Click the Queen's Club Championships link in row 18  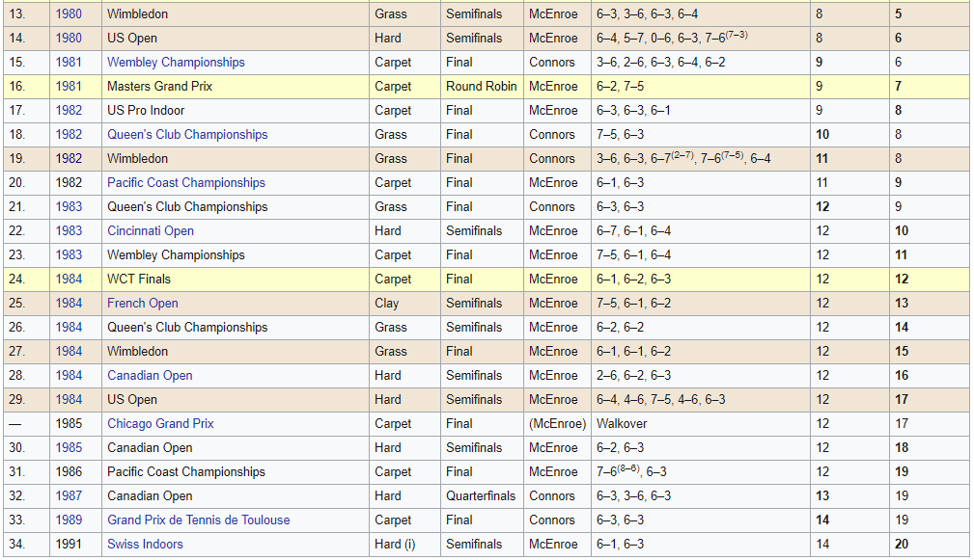point(187,135)
